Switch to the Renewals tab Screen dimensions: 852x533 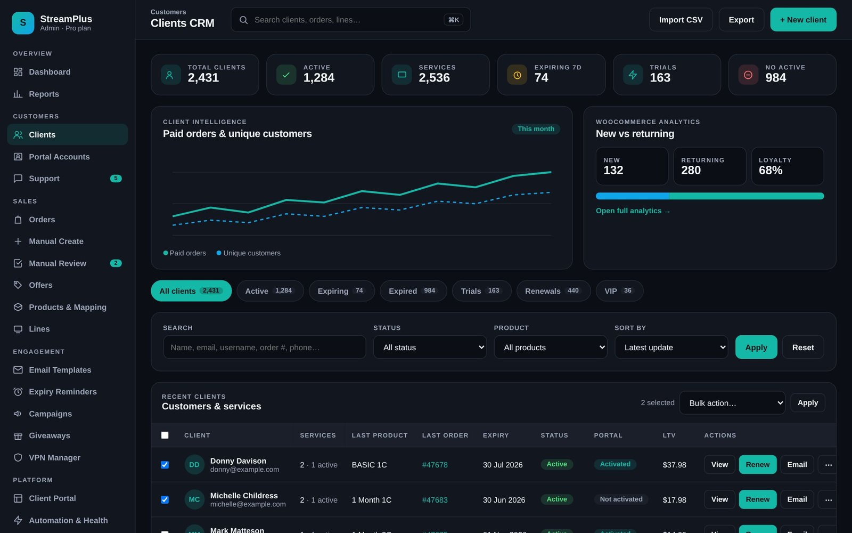553,291
